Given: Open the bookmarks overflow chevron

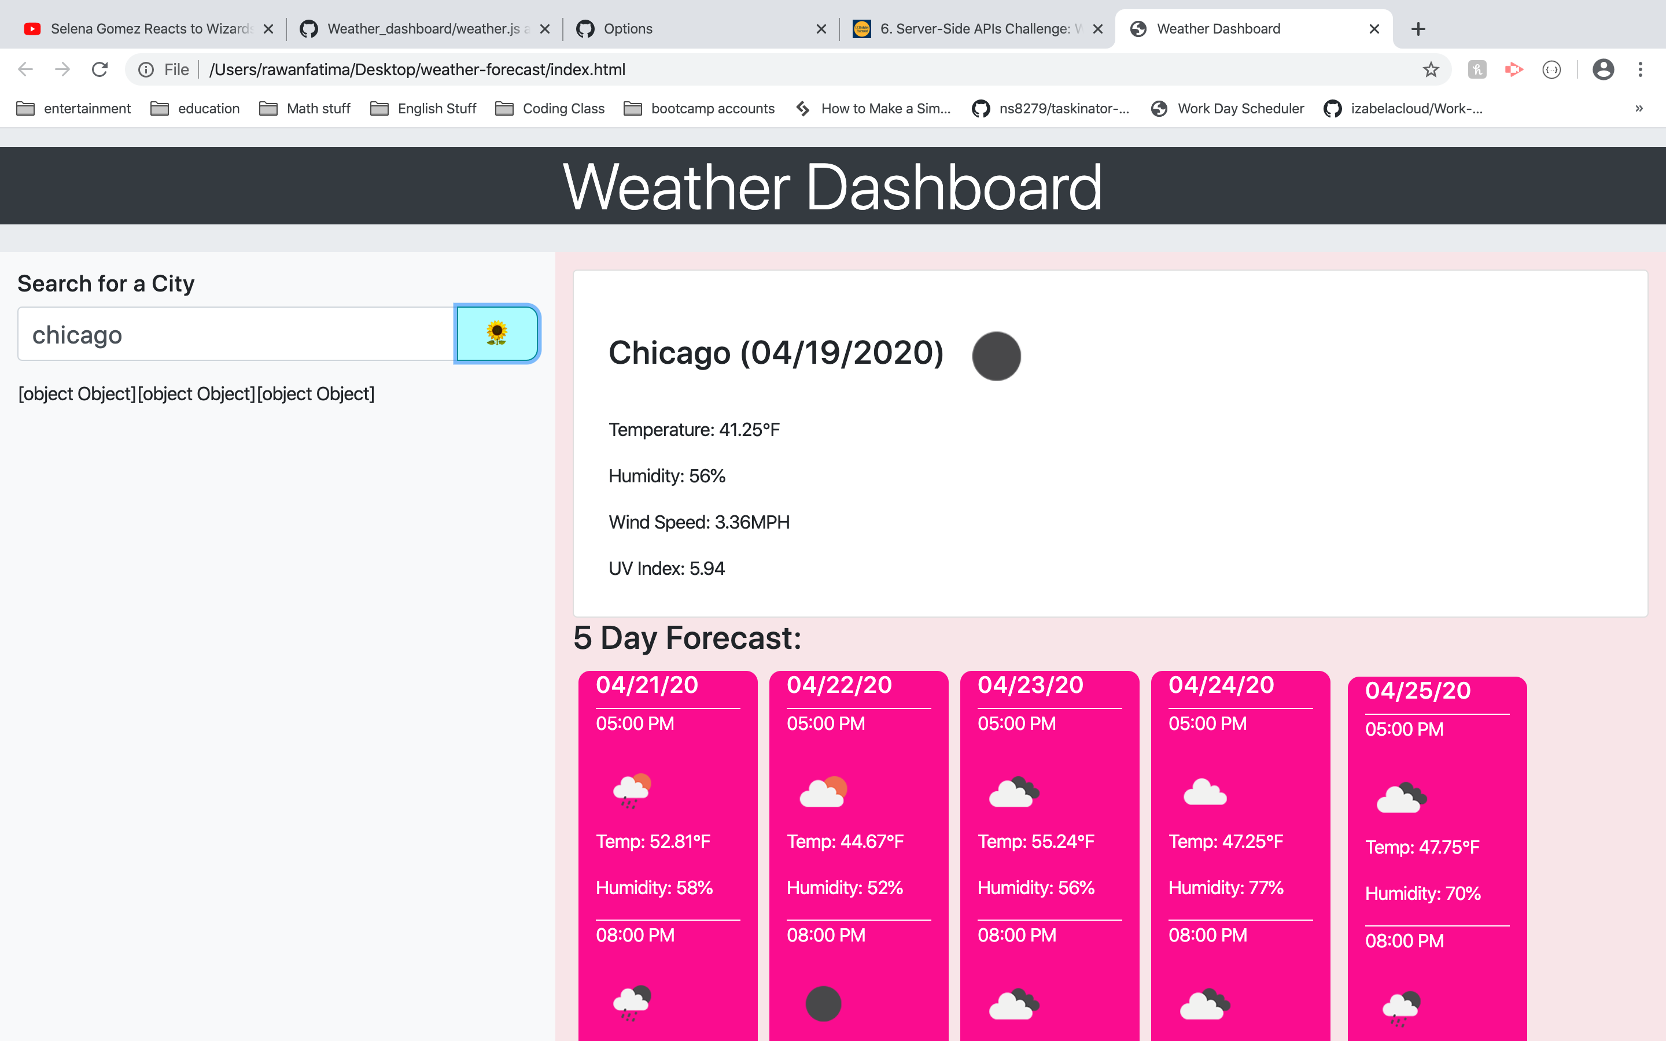Looking at the screenshot, I should click(1638, 108).
